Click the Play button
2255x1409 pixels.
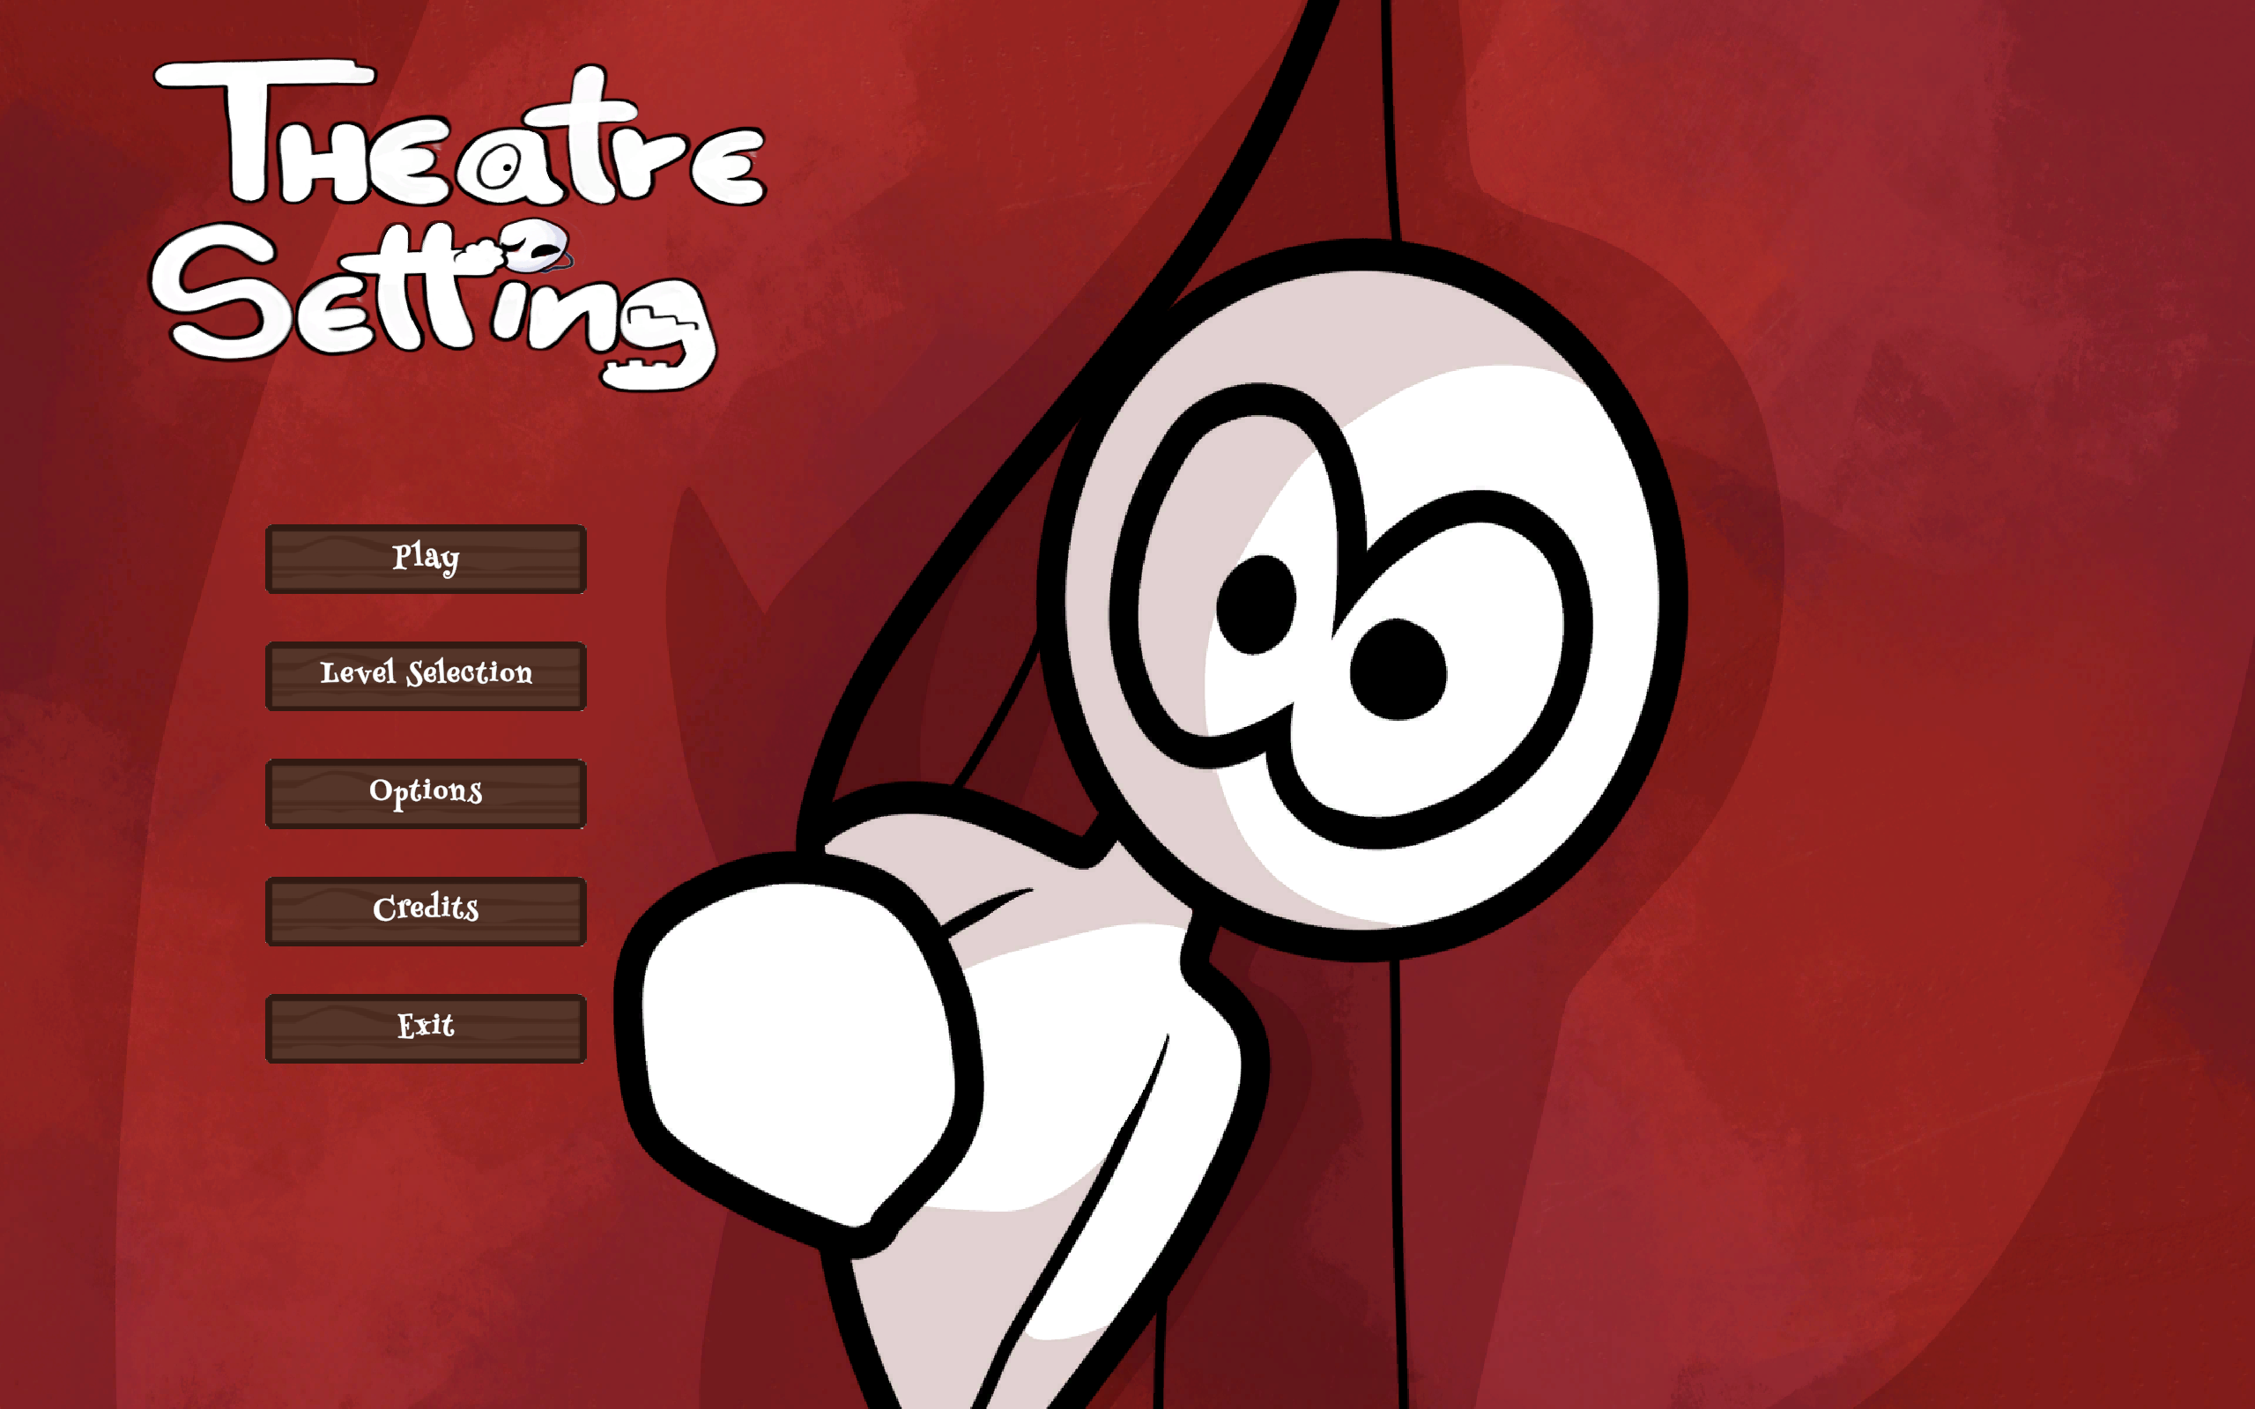coord(426,558)
